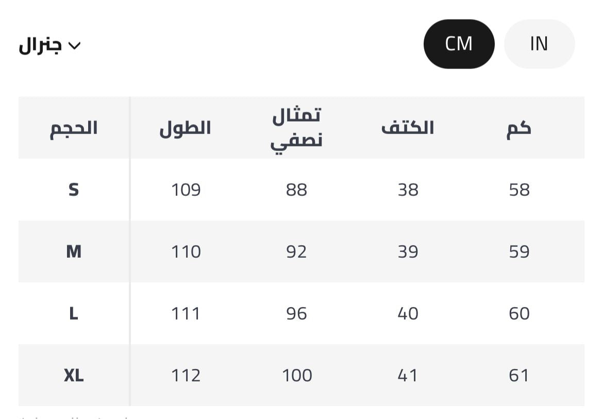Select the S size row label
Image resolution: width=603 pixels, height=419 pixels.
coord(74,190)
